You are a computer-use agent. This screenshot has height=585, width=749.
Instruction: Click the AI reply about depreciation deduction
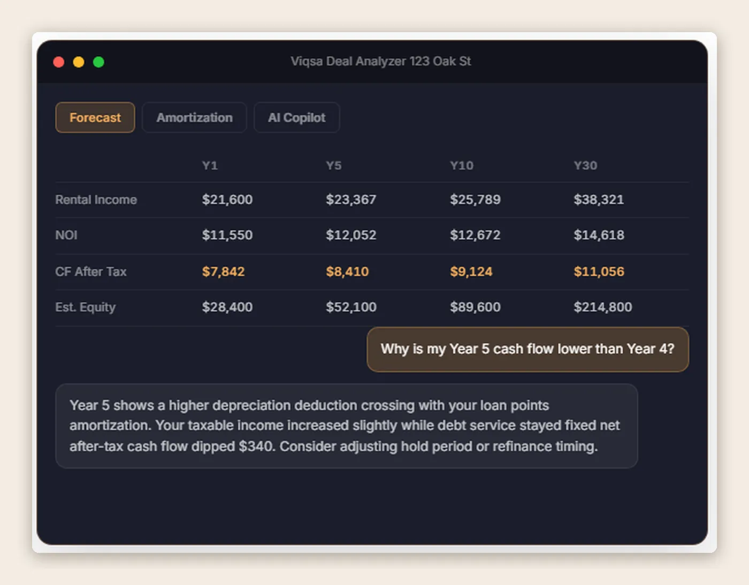(x=347, y=426)
